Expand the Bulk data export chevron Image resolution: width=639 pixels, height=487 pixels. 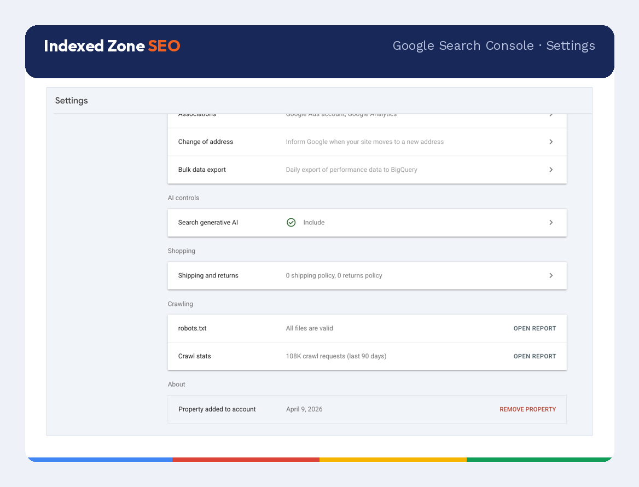pyautogui.click(x=550, y=170)
